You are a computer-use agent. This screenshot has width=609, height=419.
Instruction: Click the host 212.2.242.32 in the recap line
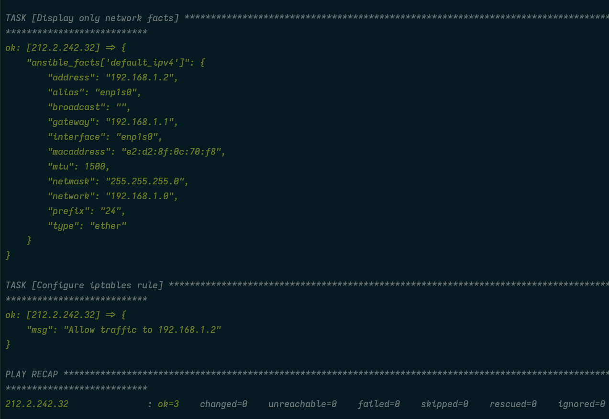coord(37,404)
